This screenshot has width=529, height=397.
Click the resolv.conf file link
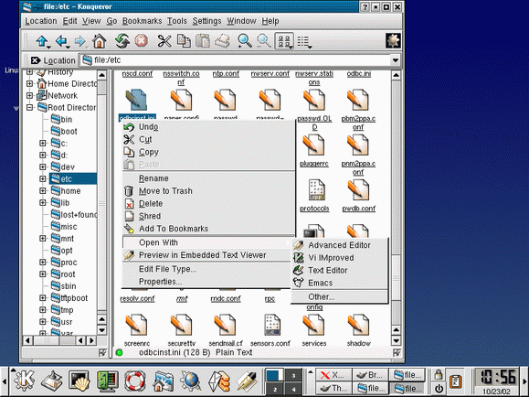pos(137,299)
